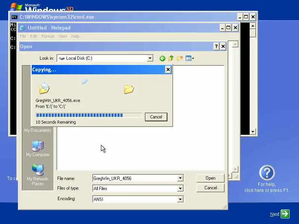Click the Open button in dialog

210,178
